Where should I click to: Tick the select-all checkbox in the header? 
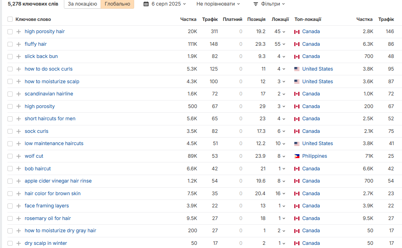[x=10, y=19]
